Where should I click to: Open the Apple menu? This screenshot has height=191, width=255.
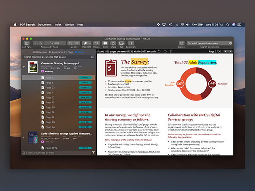click(x=15, y=25)
